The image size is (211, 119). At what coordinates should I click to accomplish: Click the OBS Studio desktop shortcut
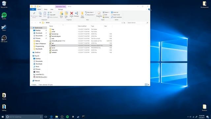click(x=4, y=39)
